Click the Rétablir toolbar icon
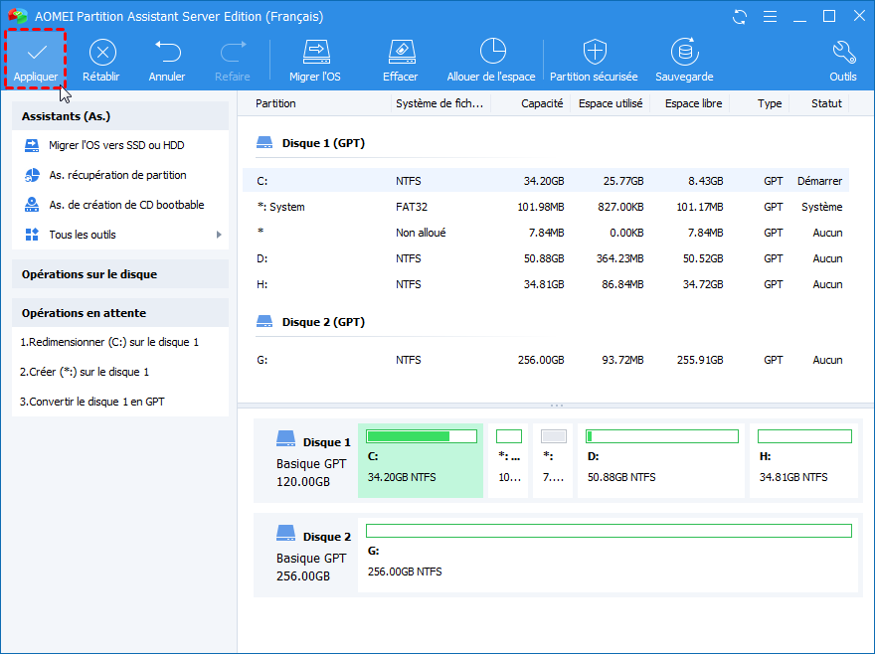The image size is (875, 654). [101, 53]
